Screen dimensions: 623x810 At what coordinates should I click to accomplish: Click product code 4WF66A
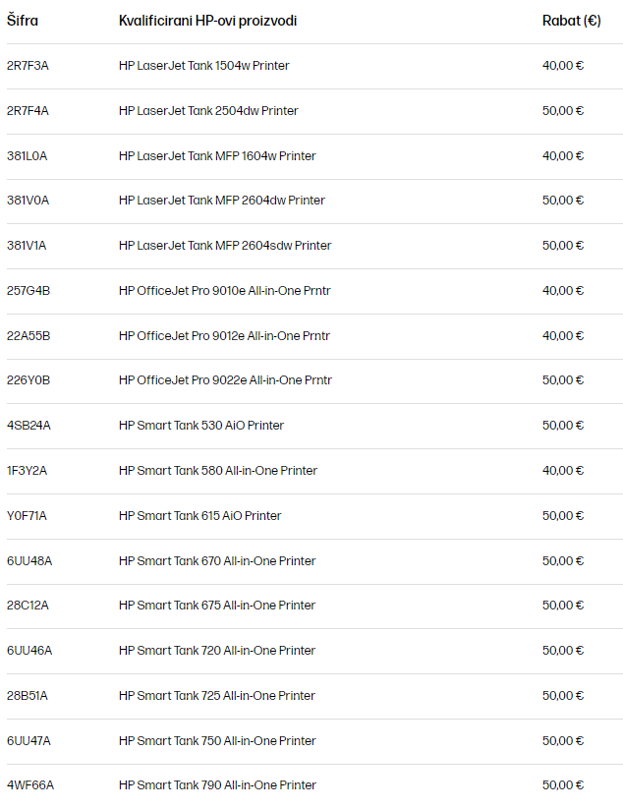[29, 785]
